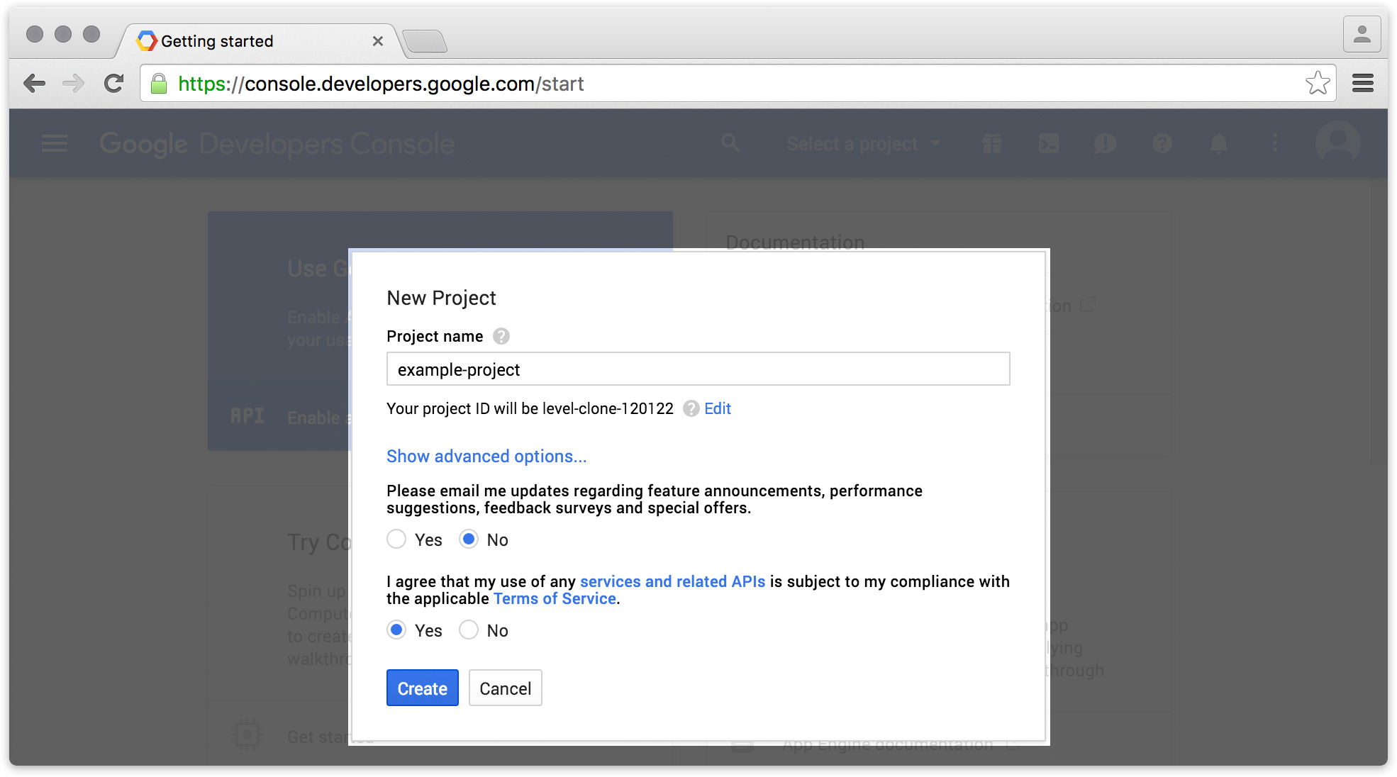Click Edit link for project ID

point(717,409)
